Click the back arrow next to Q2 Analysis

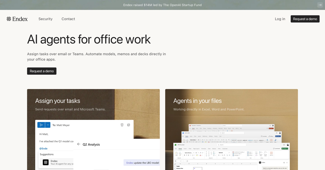tap(79, 144)
